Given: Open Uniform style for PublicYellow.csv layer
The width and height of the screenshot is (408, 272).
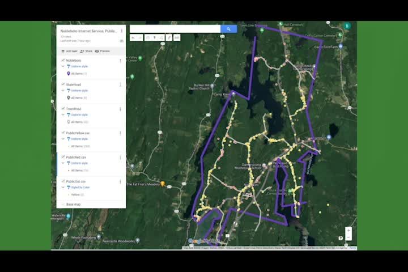Looking at the screenshot, I should (x=78, y=139).
